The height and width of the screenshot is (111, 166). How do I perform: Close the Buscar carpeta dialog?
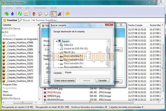pos(109,24)
